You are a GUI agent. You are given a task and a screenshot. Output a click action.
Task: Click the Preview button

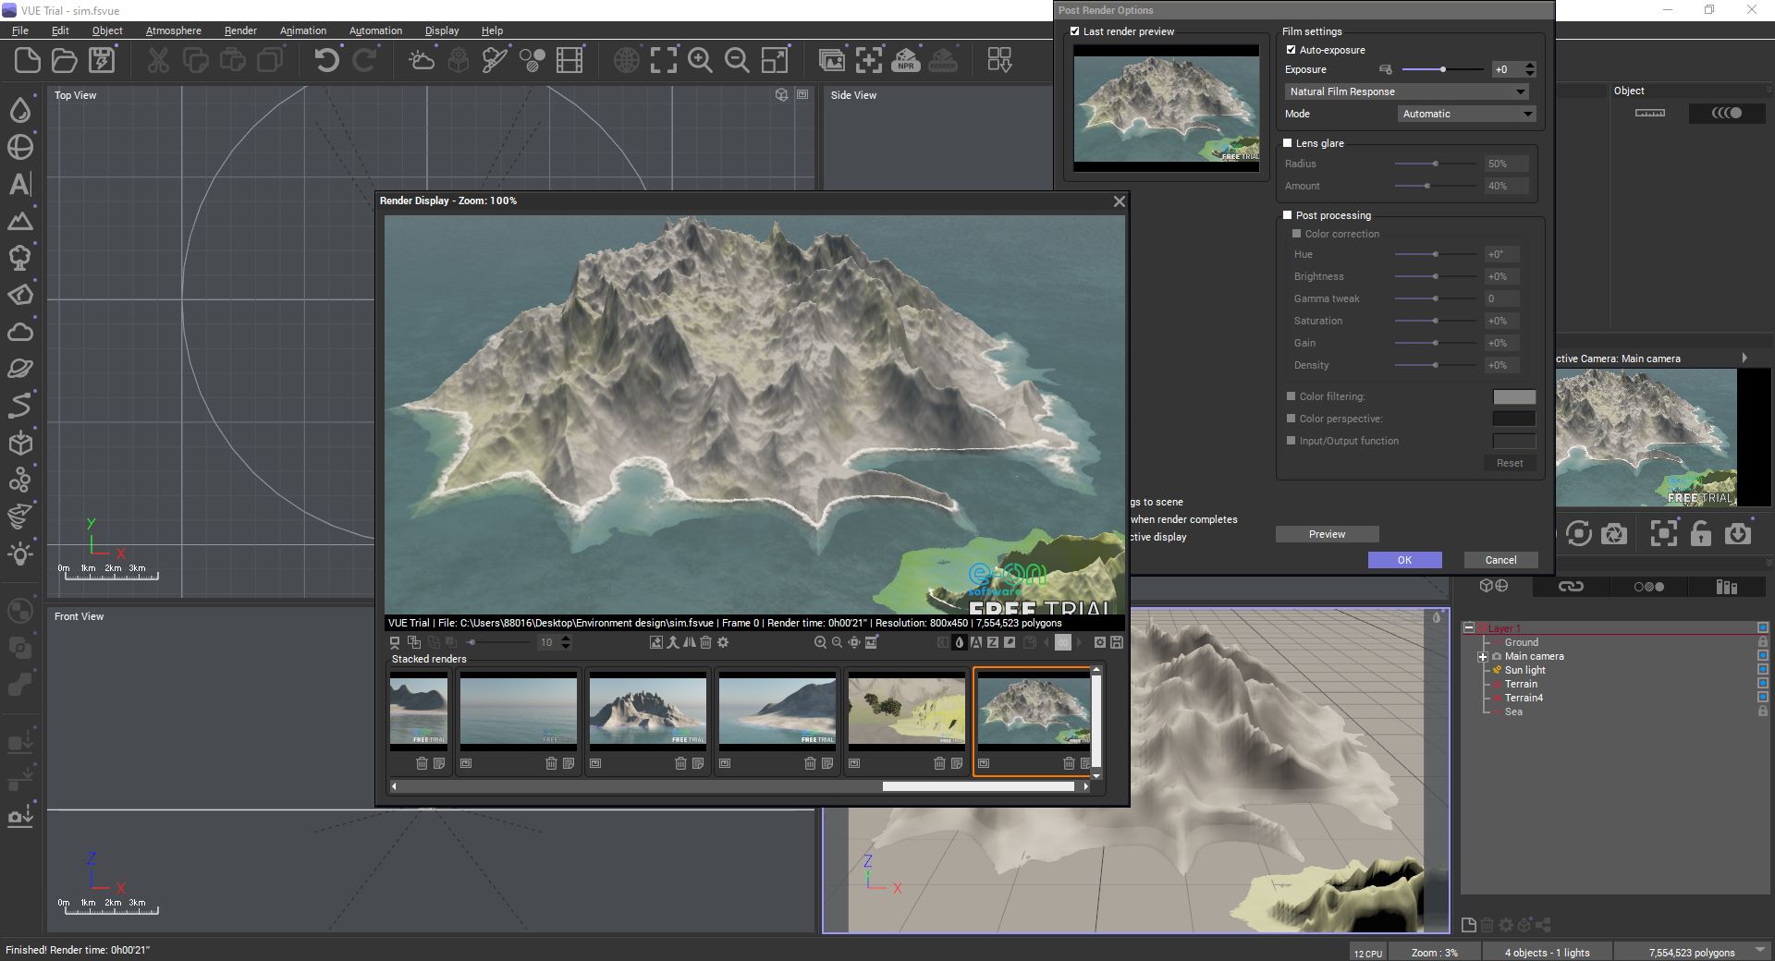1327,534
